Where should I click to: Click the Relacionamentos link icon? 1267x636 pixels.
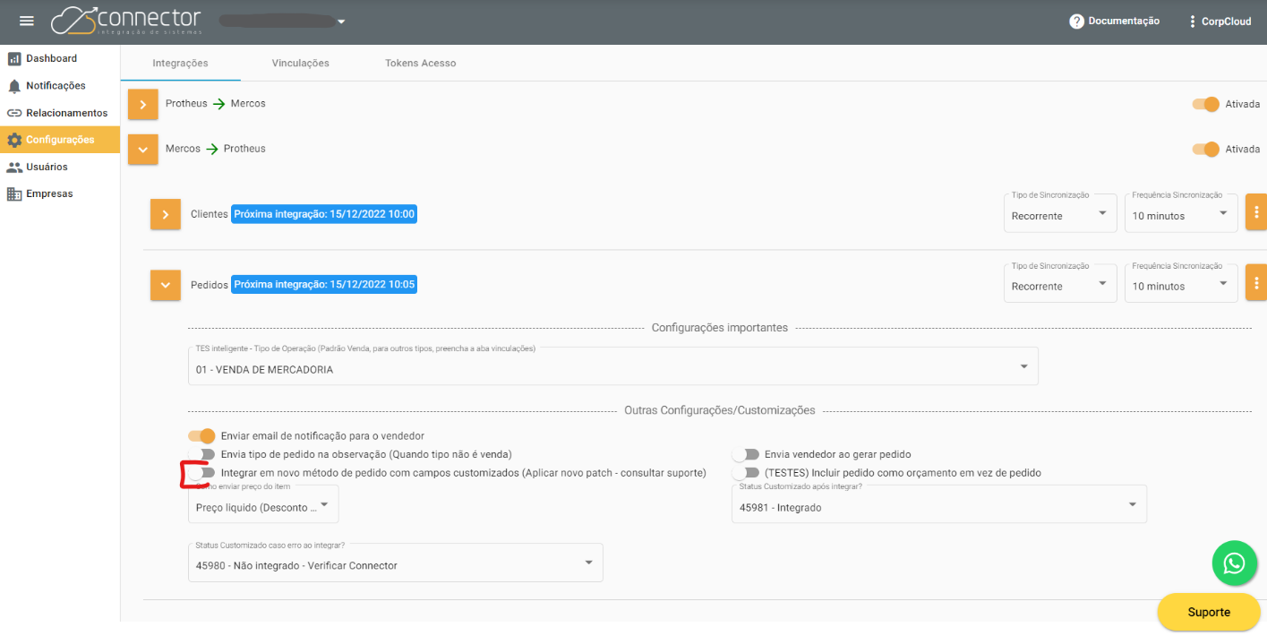pos(14,113)
